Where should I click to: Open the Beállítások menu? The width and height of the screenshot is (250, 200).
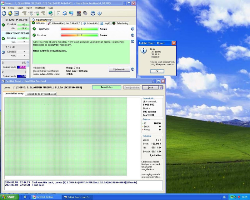point(40,8)
